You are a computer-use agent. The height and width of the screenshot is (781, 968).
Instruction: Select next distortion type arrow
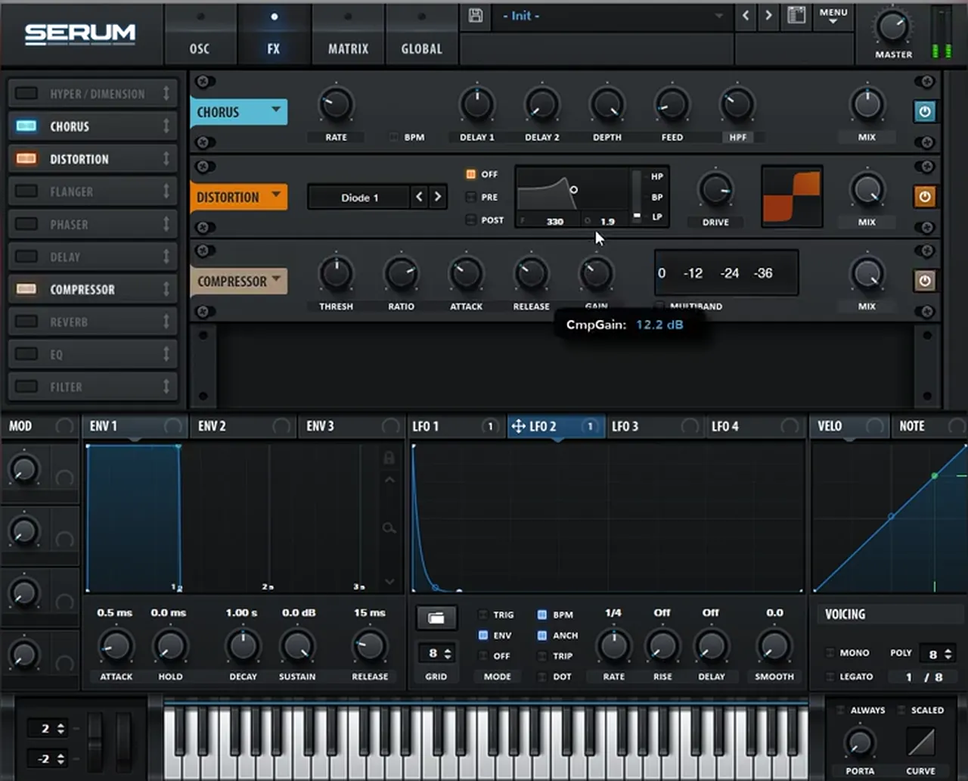coord(437,198)
